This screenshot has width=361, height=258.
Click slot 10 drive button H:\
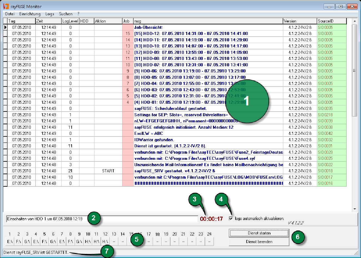click(88, 241)
